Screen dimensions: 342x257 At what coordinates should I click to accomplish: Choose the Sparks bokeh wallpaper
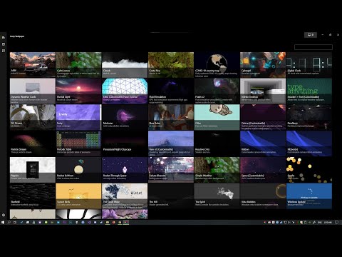pos(309,170)
